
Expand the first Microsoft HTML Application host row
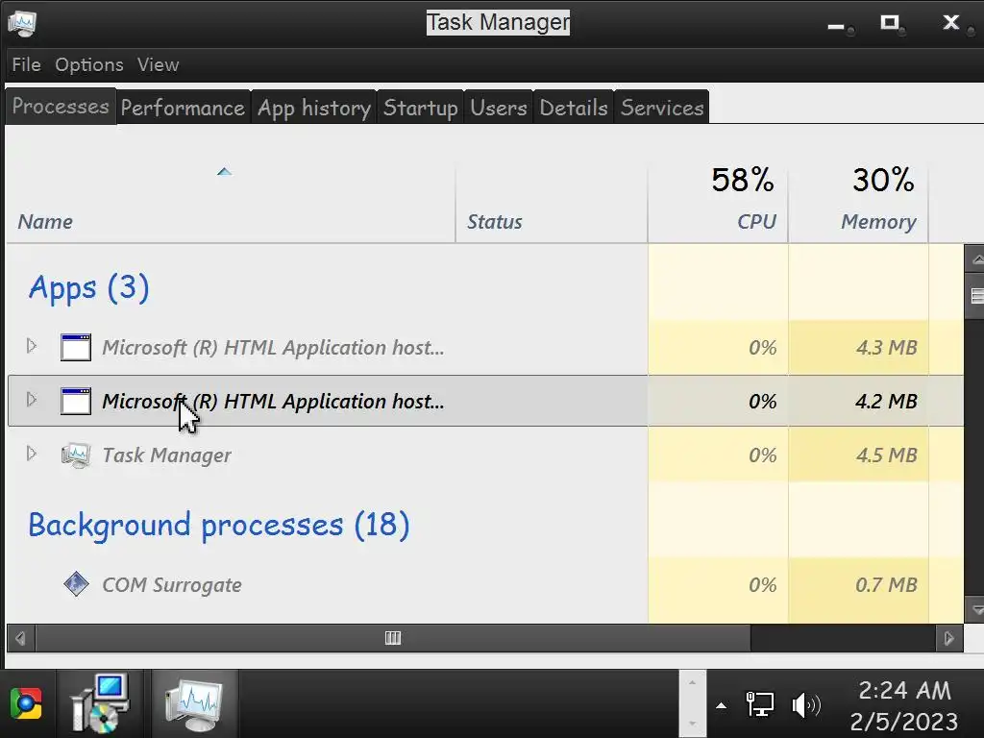(x=32, y=346)
